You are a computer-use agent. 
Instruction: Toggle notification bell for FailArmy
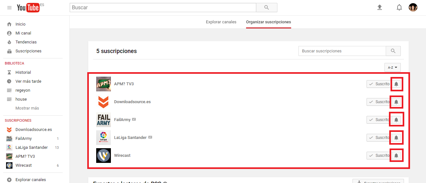click(x=396, y=120)
